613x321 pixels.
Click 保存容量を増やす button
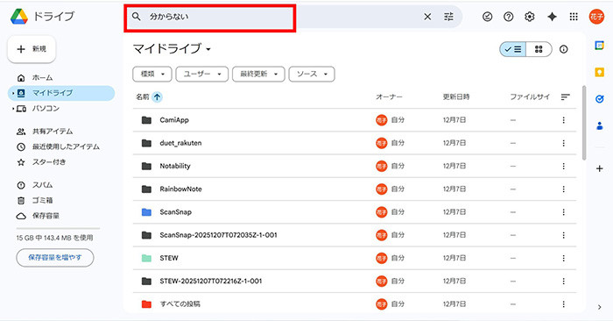pyautogui.click(x=54, y=258)
